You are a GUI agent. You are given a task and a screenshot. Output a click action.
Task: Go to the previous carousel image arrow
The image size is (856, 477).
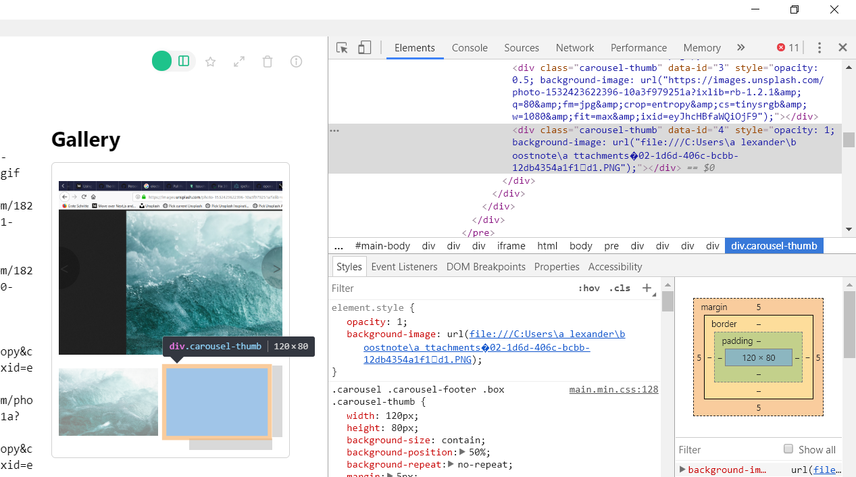click(x=66, y=268)
